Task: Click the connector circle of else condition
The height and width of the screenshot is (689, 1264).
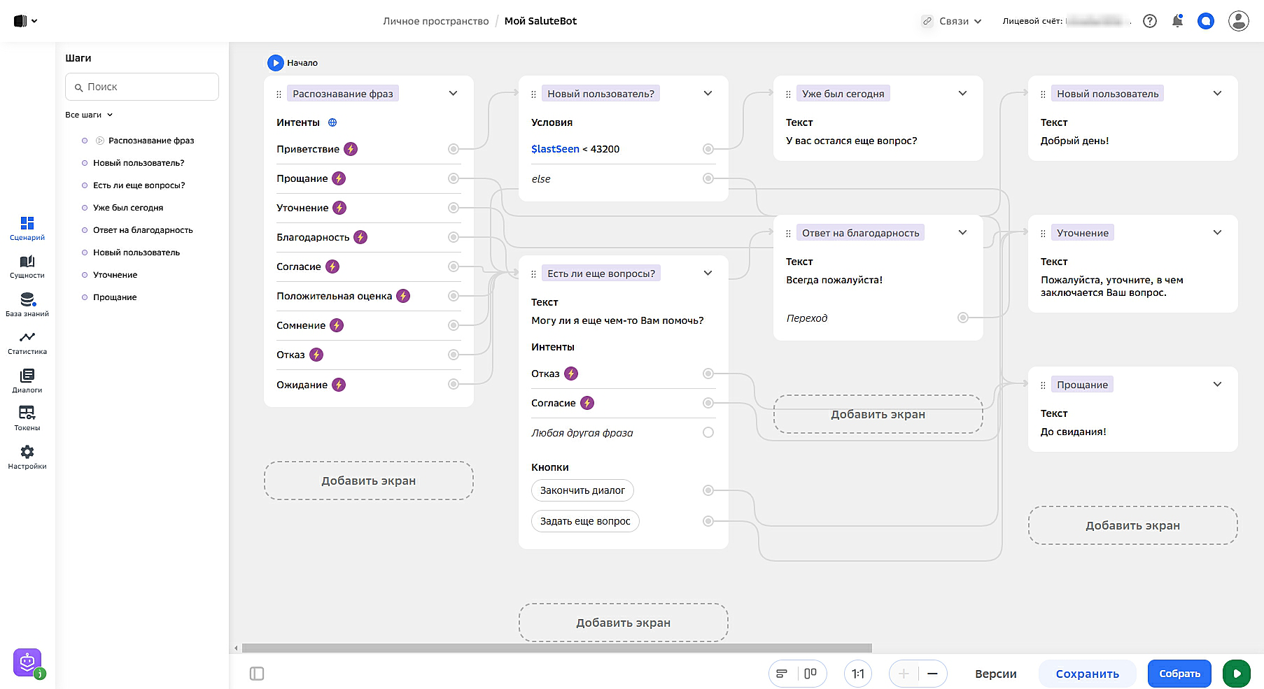Action: point(708,178)
